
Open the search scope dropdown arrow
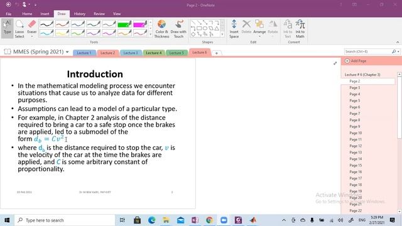click(x=398, y=51)
